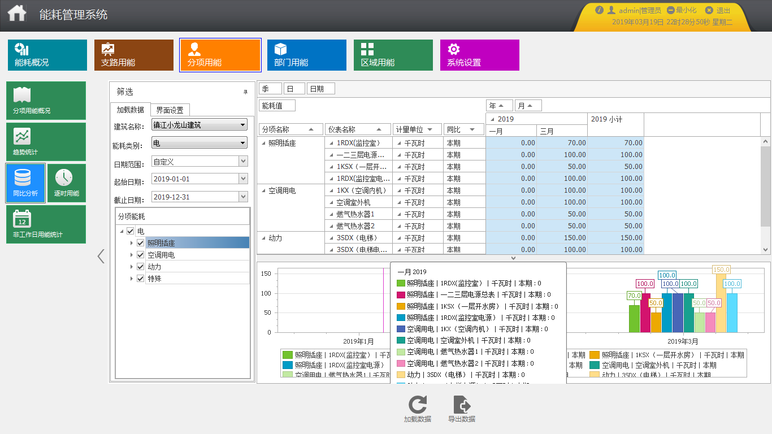The height and width of the screenshot is (434, 772).
Task: Toggle the 动力 checkbox
Action: (x=141, y=267)
